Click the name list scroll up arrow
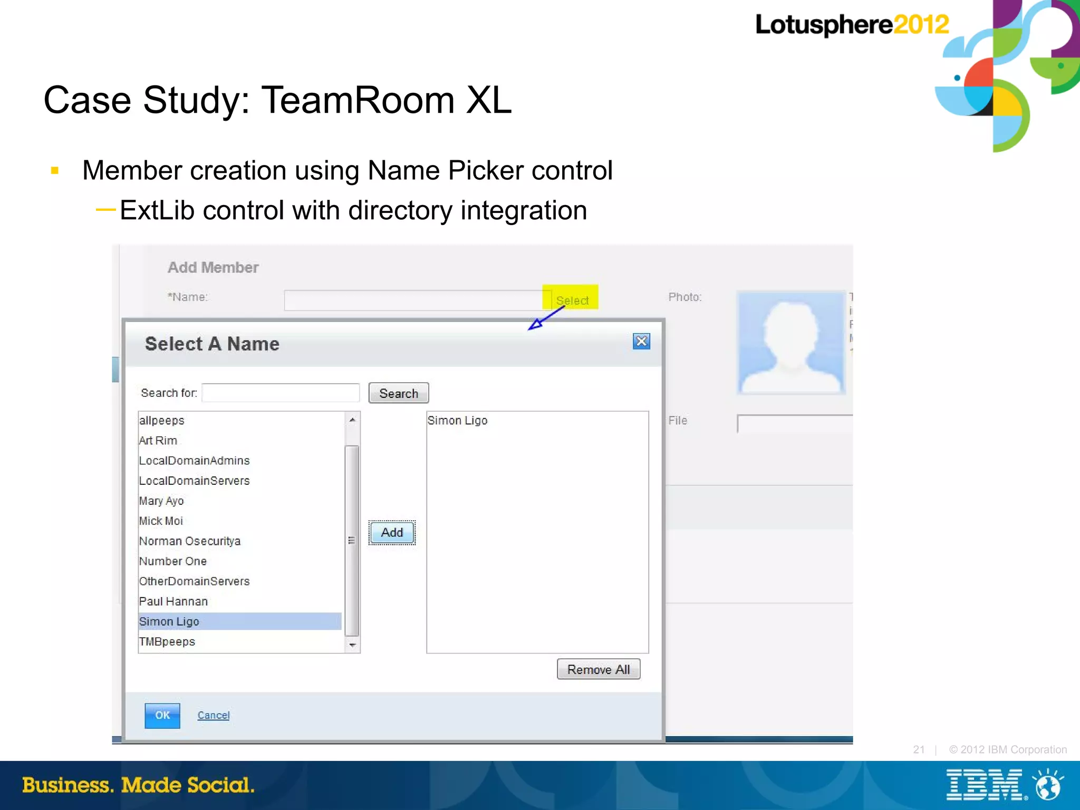 pos(352,420)
